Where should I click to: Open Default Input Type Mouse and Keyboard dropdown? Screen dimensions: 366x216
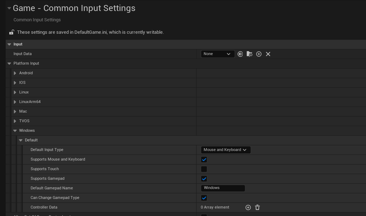tap(226, 150)
